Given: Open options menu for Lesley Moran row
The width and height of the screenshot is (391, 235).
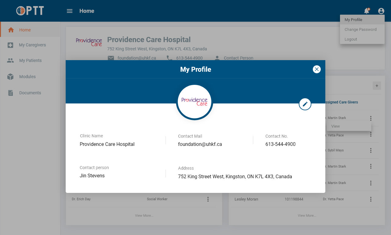Looking at the screenshot, I should [x=371, y=199].
